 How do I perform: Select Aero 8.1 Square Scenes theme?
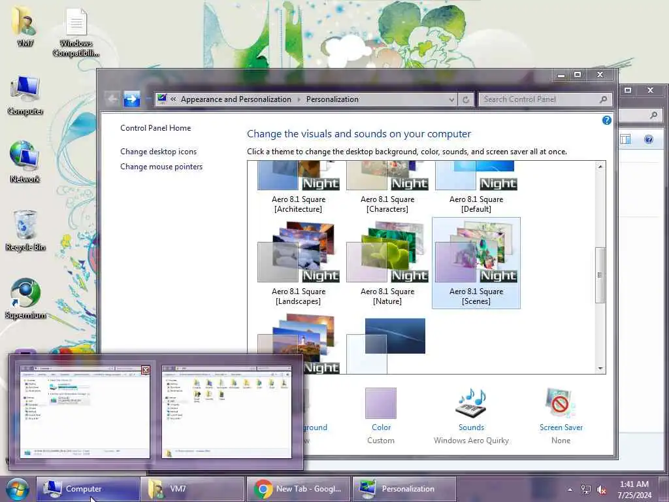476,263
